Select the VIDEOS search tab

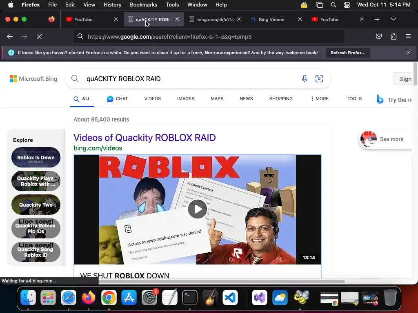click(x=153, y=99)
